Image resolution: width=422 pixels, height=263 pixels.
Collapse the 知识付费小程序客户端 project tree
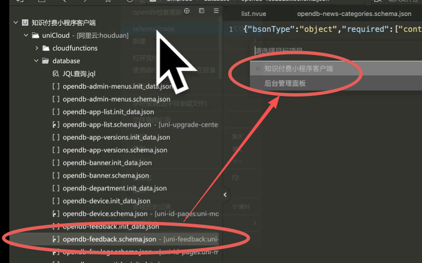14,23
